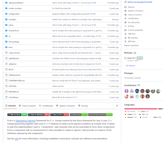Image resolution: width=168 pixels, height=143 pixels.
Task: Click the CONTRIBUTING.md file icon
Action: (6, 81)
